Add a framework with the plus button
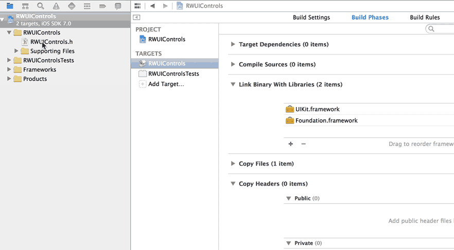 point(291,144)
